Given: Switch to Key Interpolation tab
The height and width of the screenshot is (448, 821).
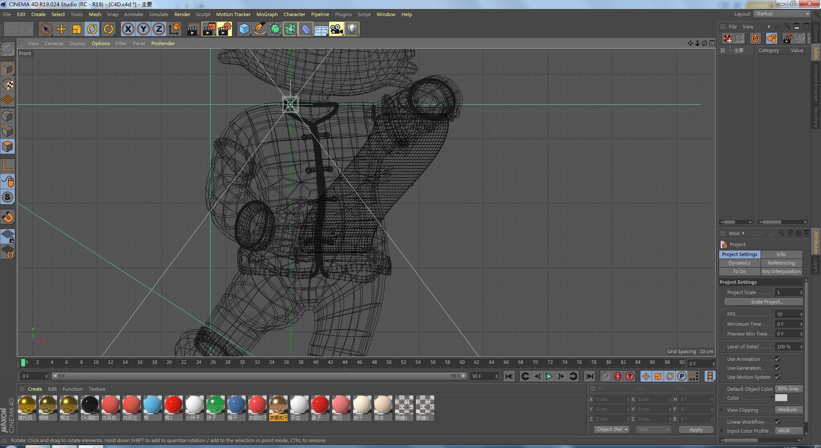Looking at the screenshot, I should (781, 271).
